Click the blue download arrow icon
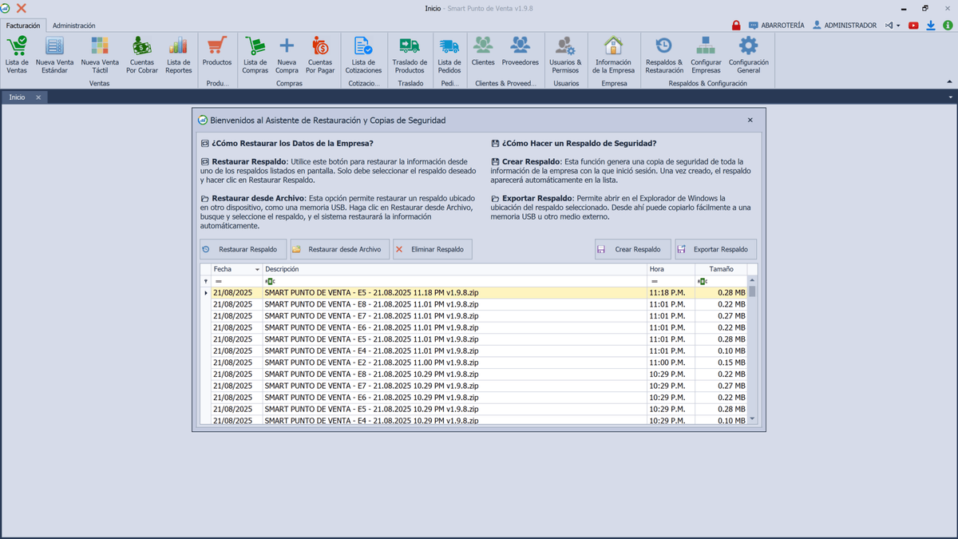 [931, 26]
